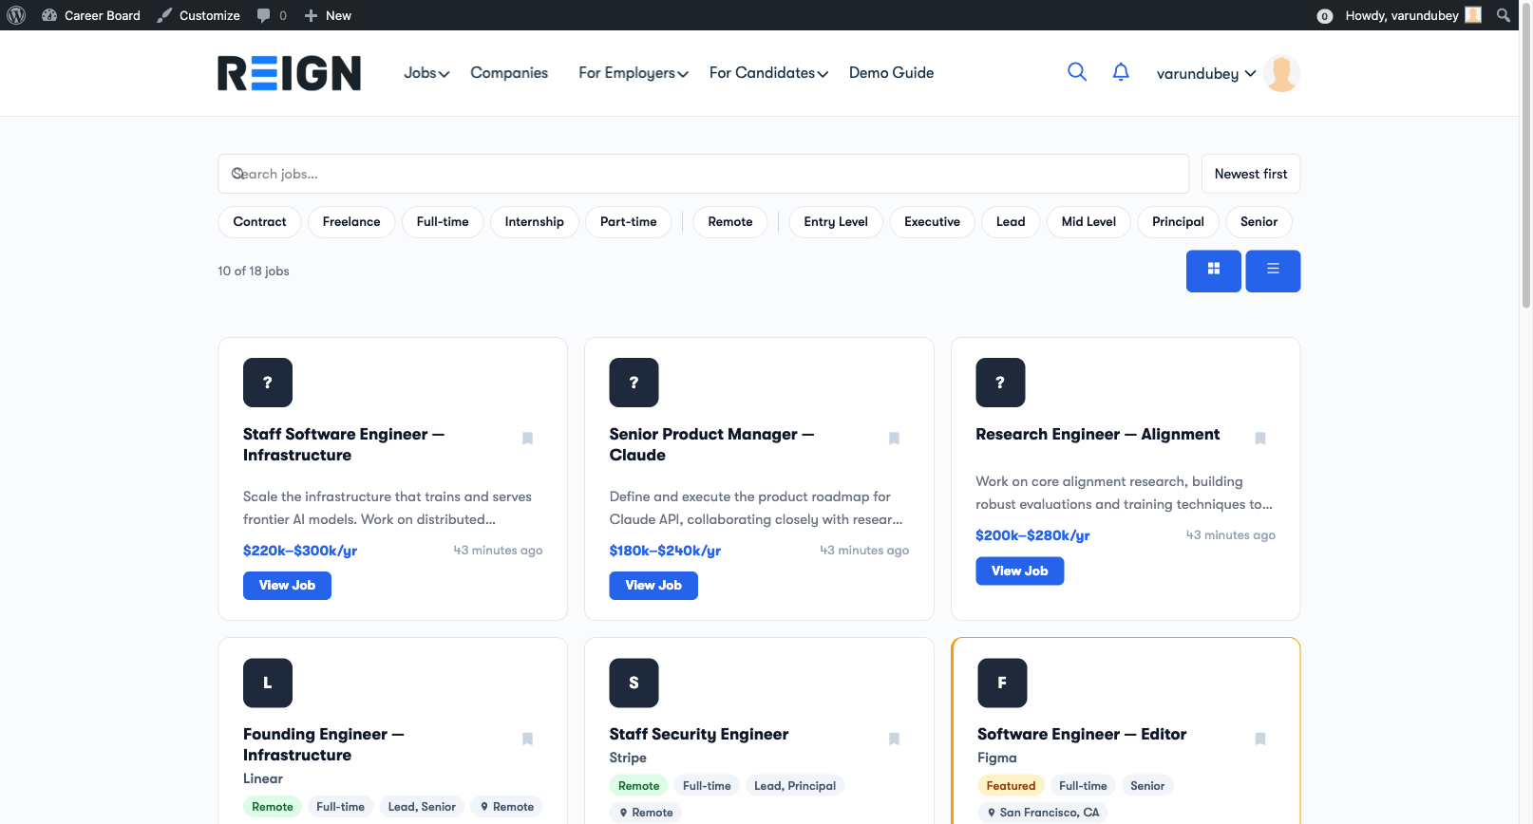Screen dimensions: 1533x824
Task: Open Staff Software Engineer company logo placeholder
Action: (x=268, y=383)
